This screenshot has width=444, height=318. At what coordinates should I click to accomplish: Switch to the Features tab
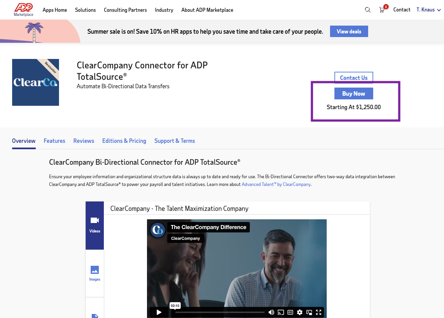point(55,141)
